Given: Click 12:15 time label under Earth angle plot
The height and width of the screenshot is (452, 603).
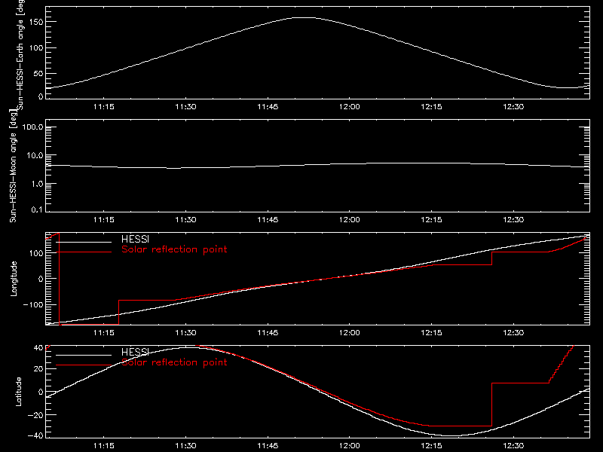Looking at the screenshot, I should coord(431,107).
